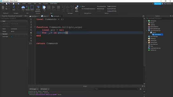The height and width of the screenshot is (97, 173).
Task: Select ServerStorage in Explorer
Action: click(154, 37)
